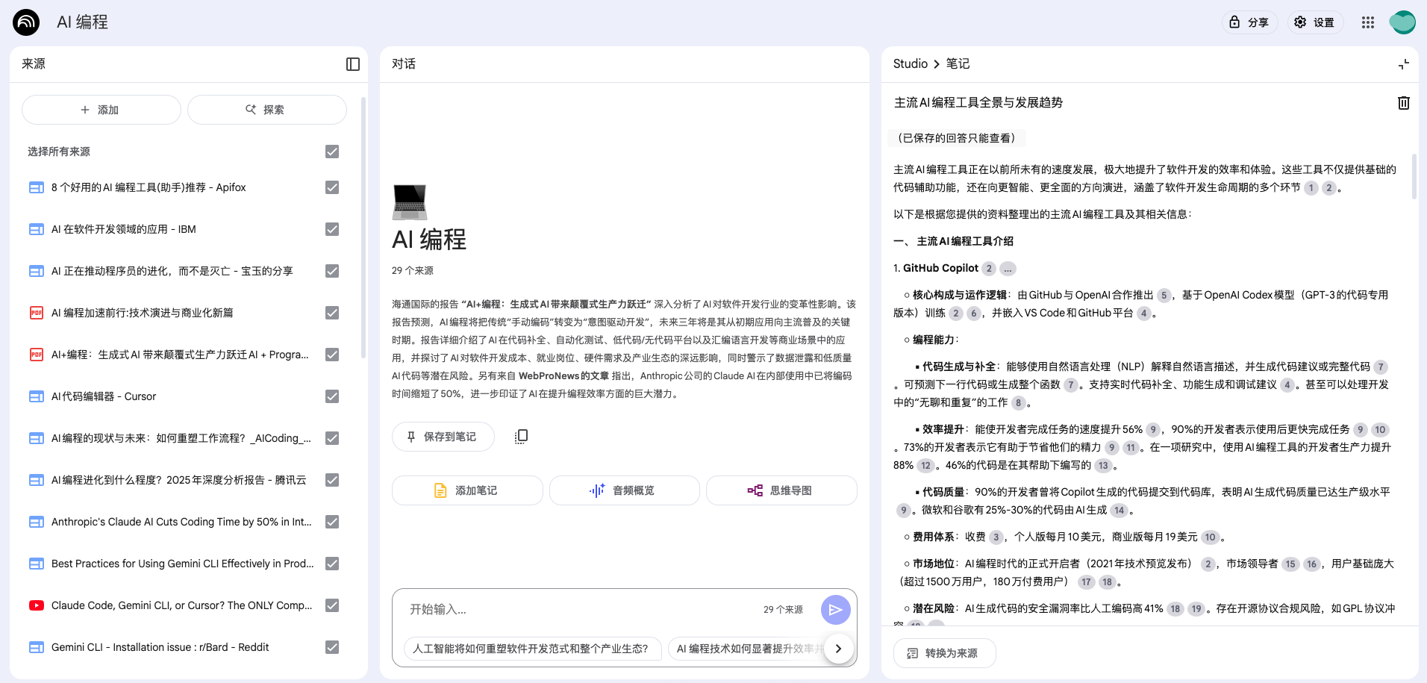Click the IBM source document icon
This screenshot has height=683, width=1427.
[37, 229]
